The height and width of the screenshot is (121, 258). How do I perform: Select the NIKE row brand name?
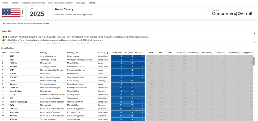[x=13, y=56]
